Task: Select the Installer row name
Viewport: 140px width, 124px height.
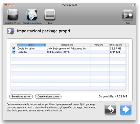Action: click(x=22, y=52)
